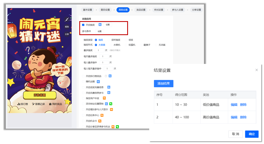Click the music toggle icon on preview

click(67, 19)
